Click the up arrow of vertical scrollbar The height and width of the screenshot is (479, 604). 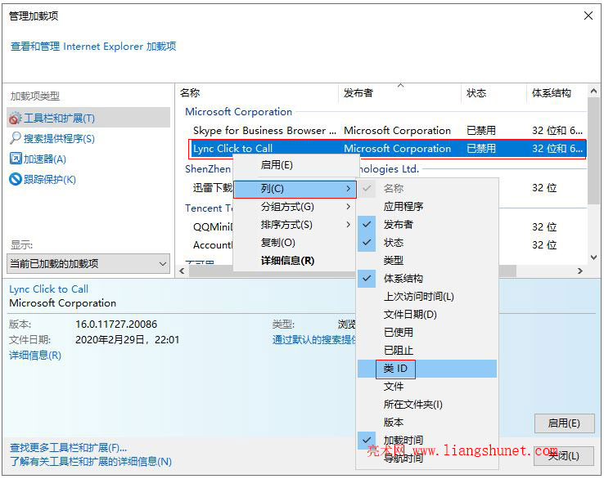(x=593, y=92)
